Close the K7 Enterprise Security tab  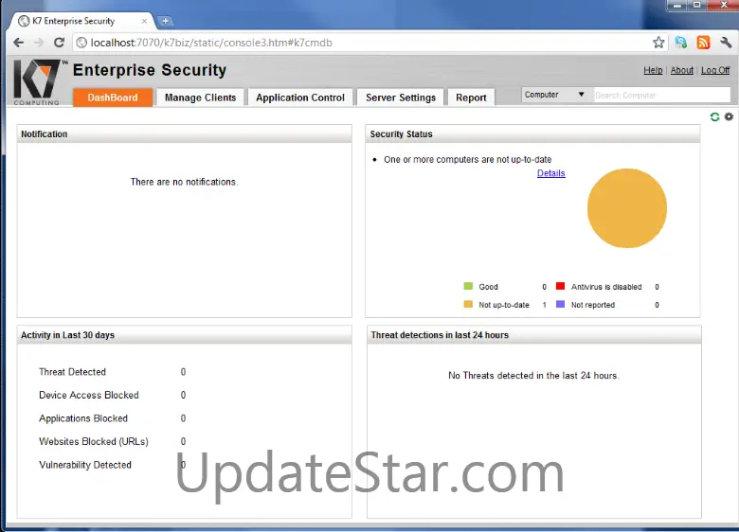pos(144,21)
